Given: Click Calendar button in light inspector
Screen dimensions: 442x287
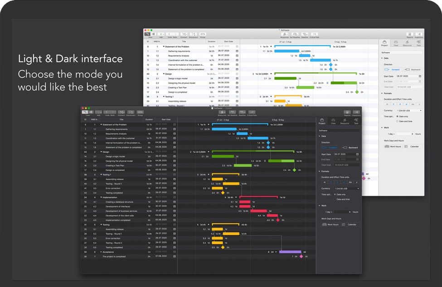Looking at the screenshot, I should (413, 147).
